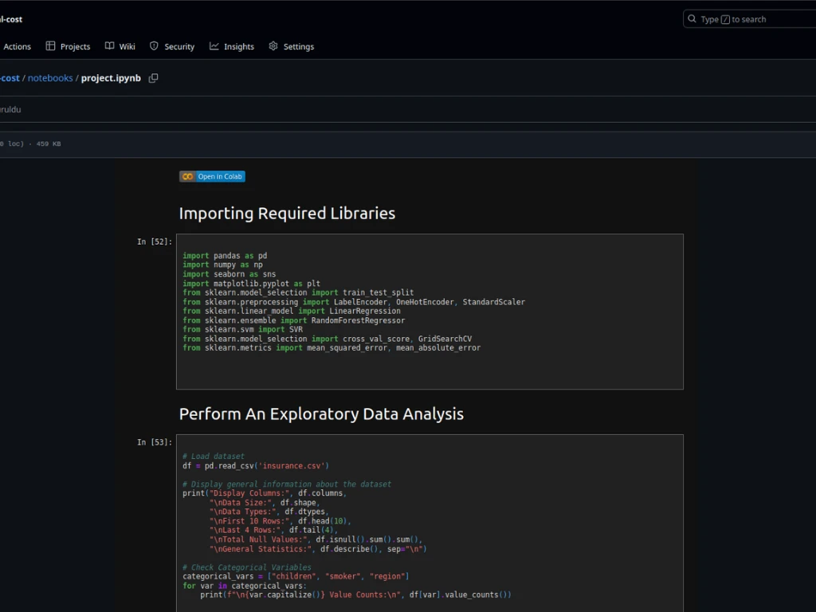Click the Security shield icon
Viewport: 816px width, 612px height.
coord(154,46)
